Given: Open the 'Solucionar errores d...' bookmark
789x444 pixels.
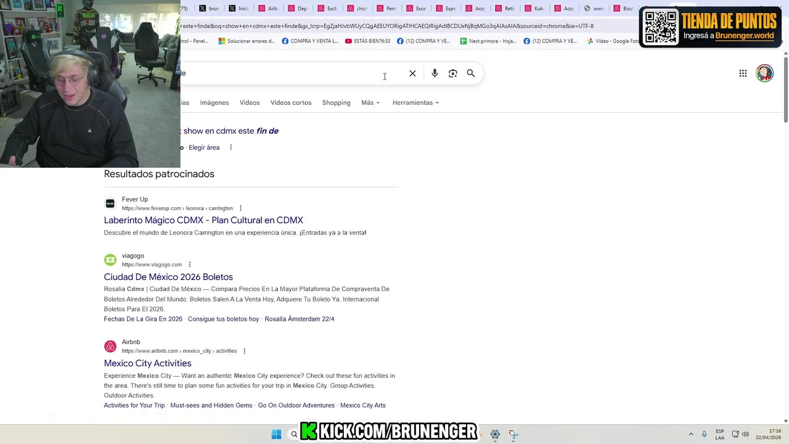Looking at the screenshot, I should pos(247,41).
